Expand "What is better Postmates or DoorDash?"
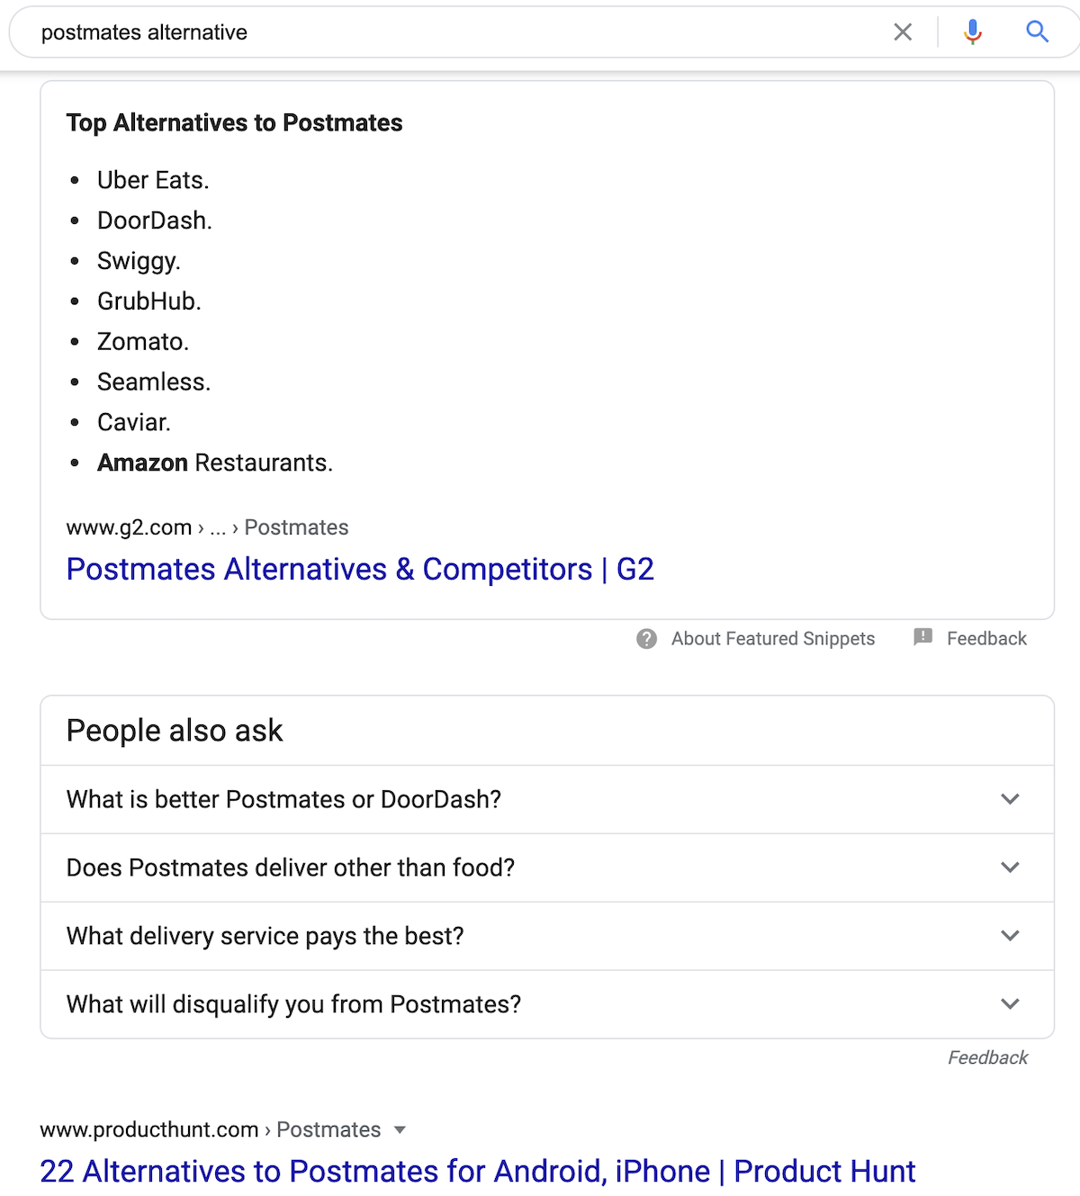The image size is (1080, 1196). pos(1009,799)
